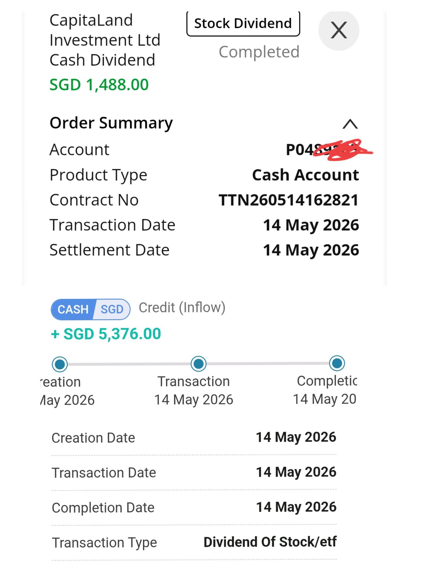Image resolution: width=438 pixels, height=578 pixels.
Task: Tap the Completed status label
Action: pyautogui.click(x=259, y=52)
